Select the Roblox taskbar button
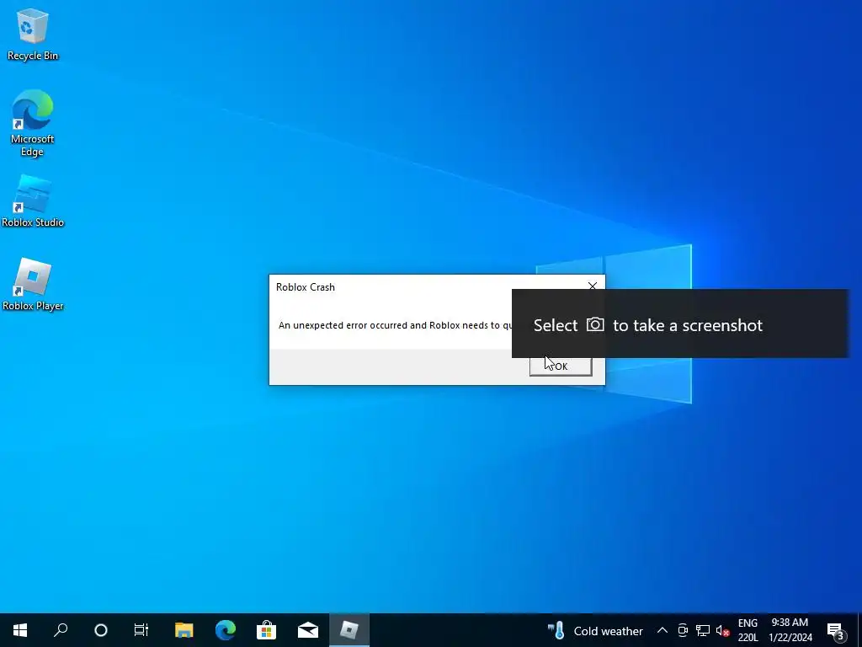This screenshot has width=862, height=647. (349, 630)
